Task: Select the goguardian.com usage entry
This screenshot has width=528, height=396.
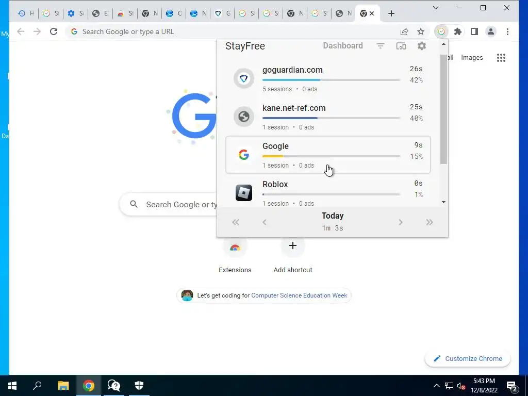Action: [x=328, y=78]
